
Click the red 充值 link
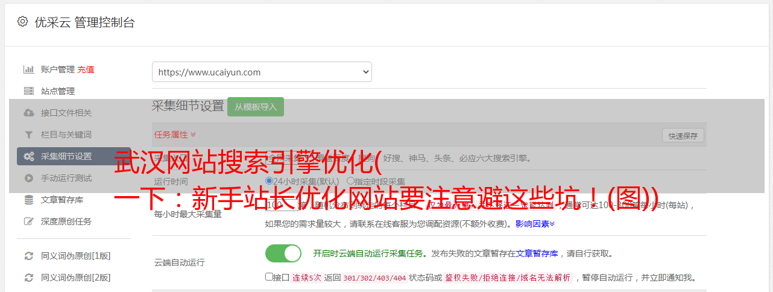pos(86,69)
